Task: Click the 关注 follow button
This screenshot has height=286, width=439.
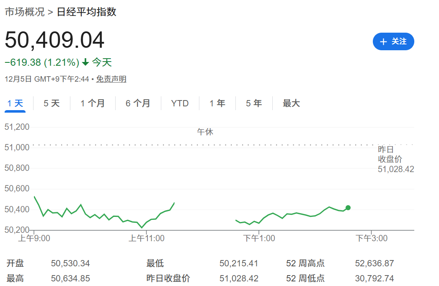Action: (x=393, y=41)
